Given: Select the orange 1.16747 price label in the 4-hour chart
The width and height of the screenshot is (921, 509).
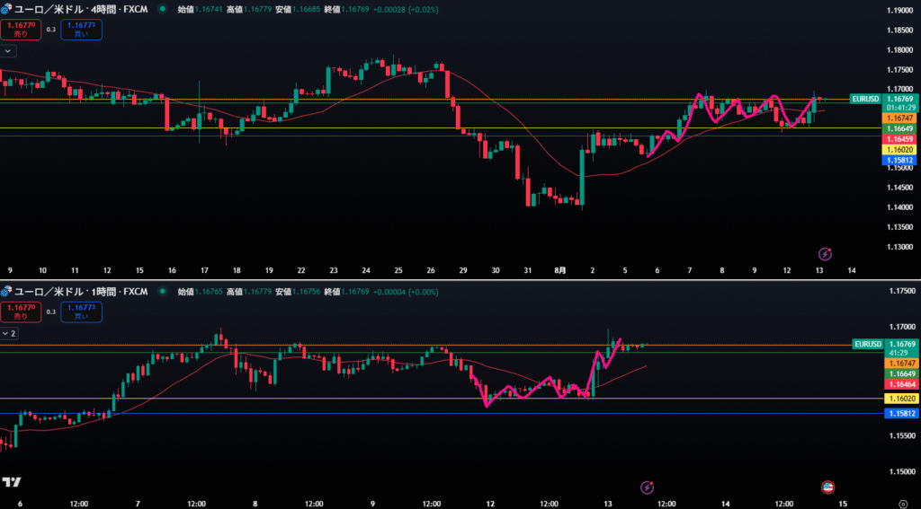Looking at the screenshot, I should pyautogui.click(x=899, y=118).
